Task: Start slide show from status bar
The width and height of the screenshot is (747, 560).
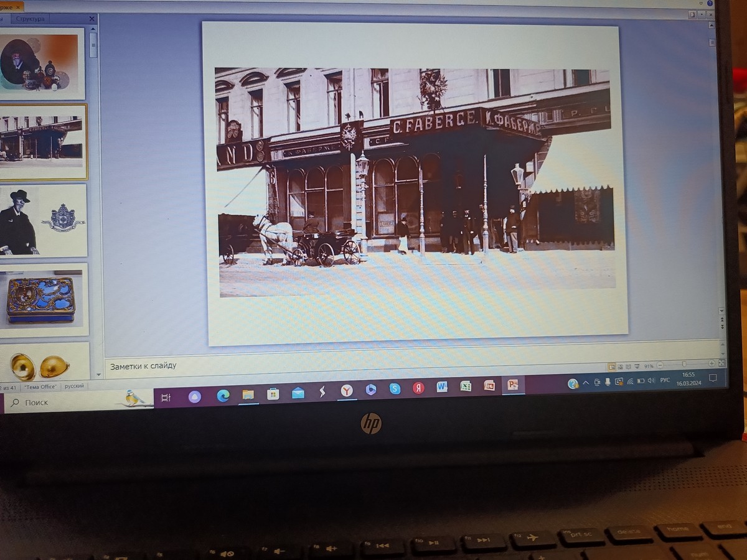Action: pyautogui.click(x=637, y=366)
